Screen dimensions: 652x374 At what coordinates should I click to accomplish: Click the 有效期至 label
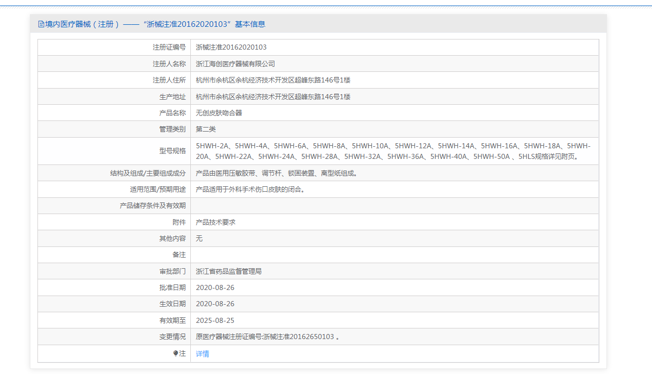coord(173,320)
